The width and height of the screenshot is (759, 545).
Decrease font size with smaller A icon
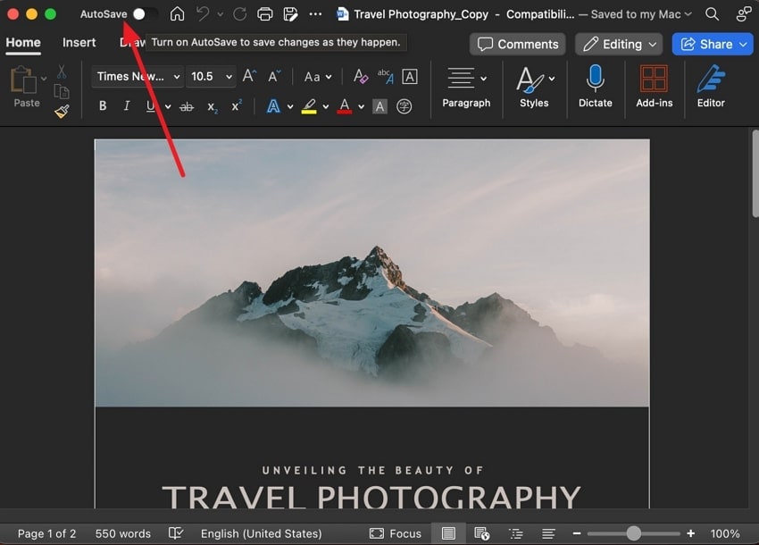(274, 76)
